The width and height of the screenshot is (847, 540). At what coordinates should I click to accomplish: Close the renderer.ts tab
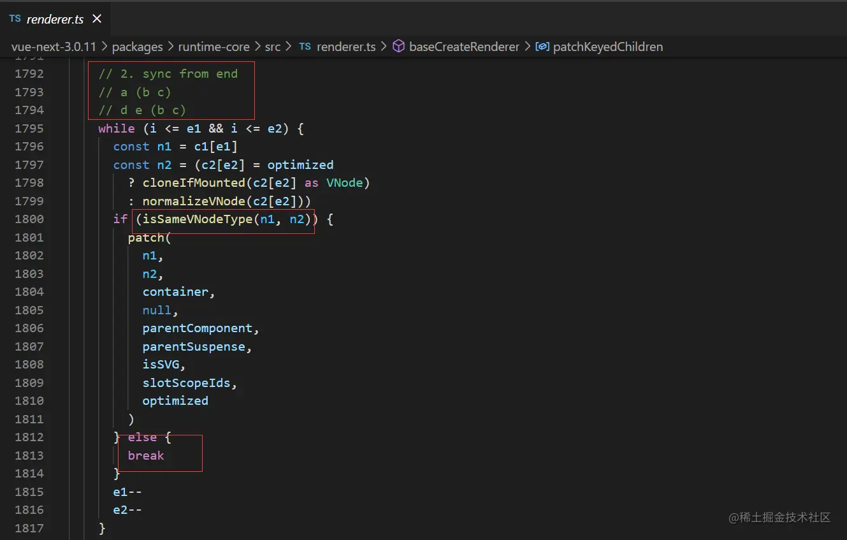[x=97, y=19]
